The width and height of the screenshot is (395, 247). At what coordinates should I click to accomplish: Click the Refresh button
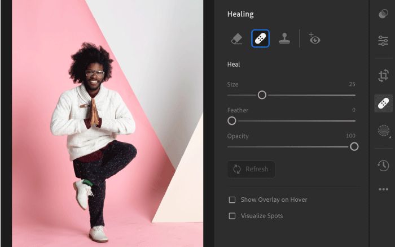[251, 169]
